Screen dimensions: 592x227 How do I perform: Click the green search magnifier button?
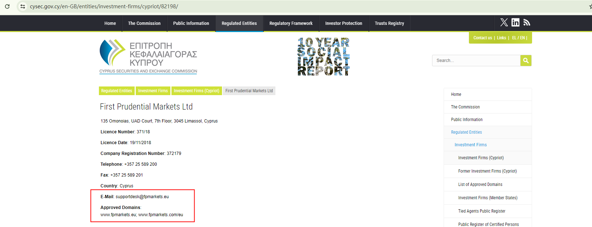point(526,61)
